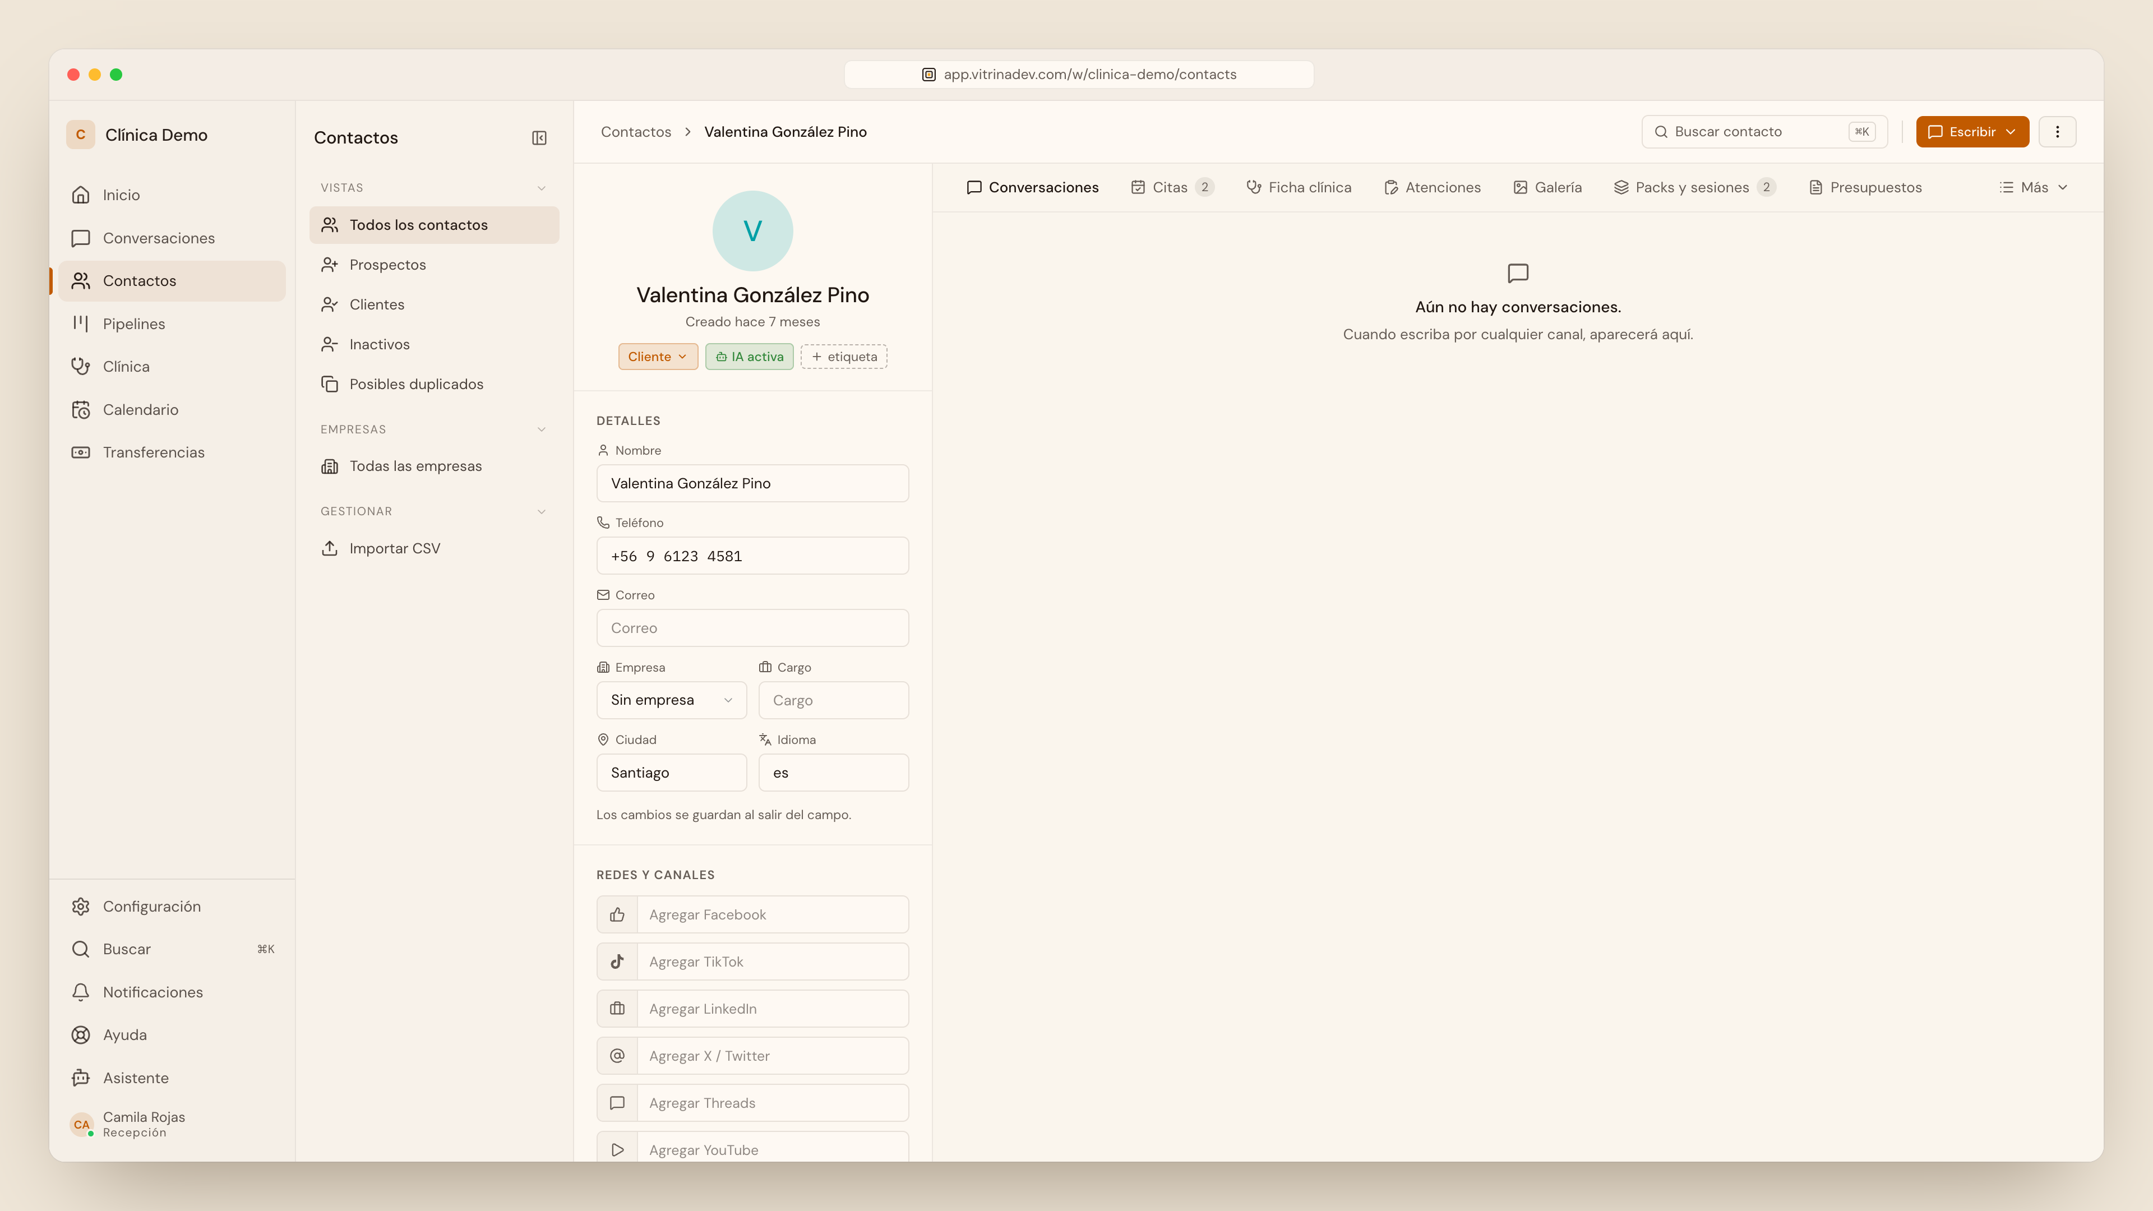Click the Inicio home icon
Viewport: 2153px width, 1211px height.
[x=80, y=195]
